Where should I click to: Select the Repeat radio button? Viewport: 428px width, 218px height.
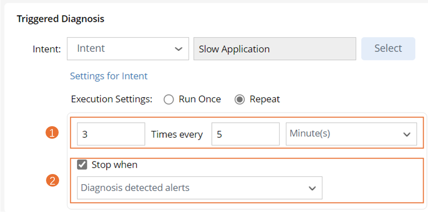tap(239, 100)
